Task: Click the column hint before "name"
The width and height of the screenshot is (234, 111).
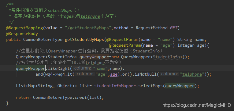Action: tap(83, 68)
